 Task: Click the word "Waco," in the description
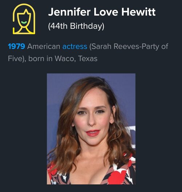tap(65, 58)
